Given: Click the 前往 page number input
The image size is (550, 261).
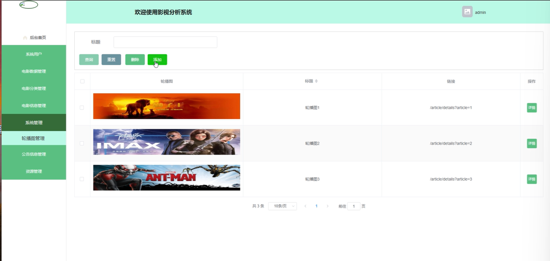Looking at the screenshot, I should (x=354, y=206).
